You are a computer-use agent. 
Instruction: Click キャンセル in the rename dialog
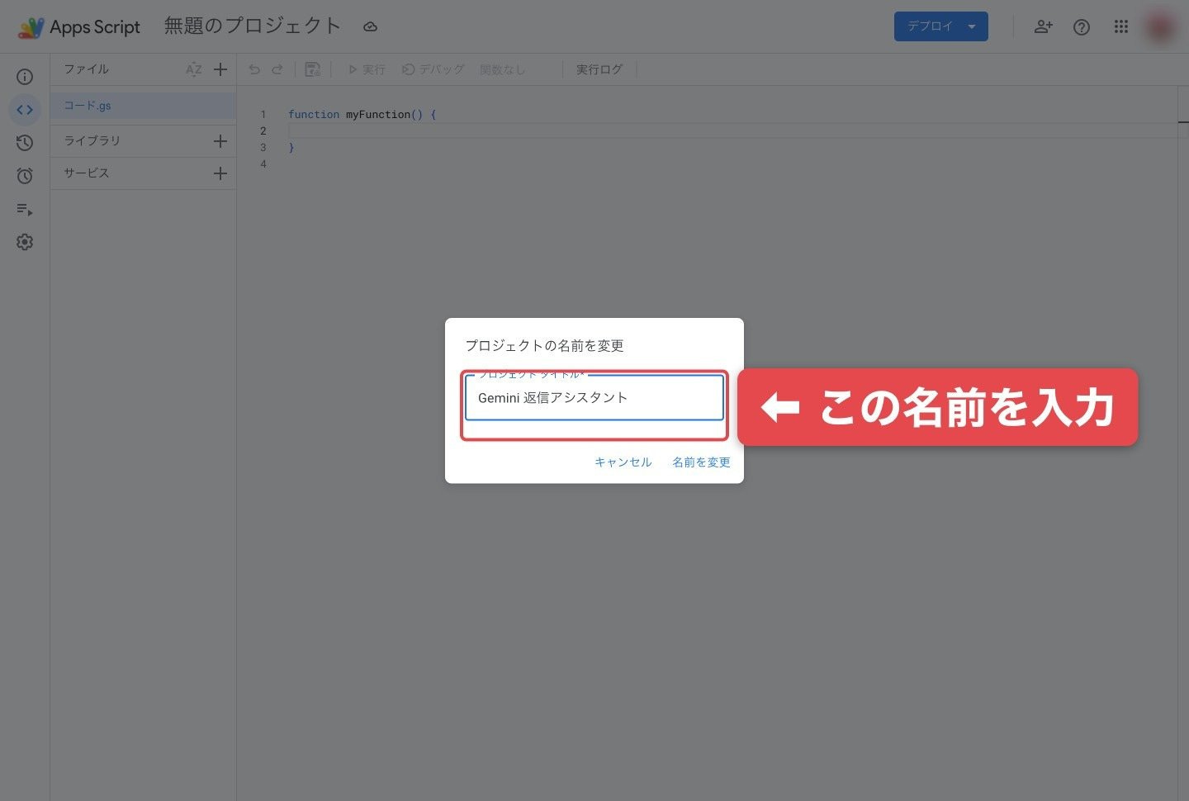(623, 462)
